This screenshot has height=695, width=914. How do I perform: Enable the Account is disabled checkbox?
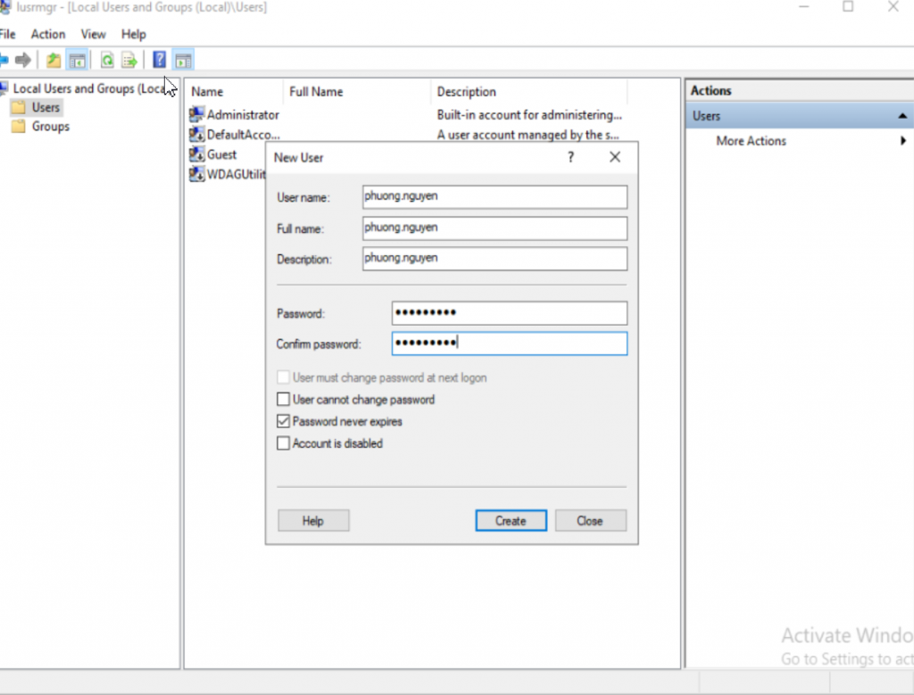point(283,443)
